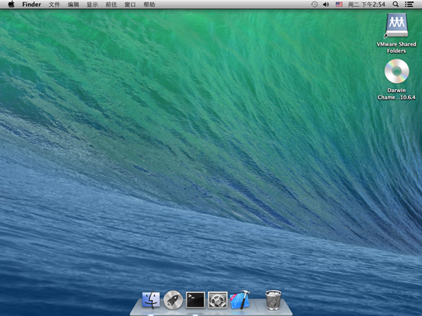Open the 窗口 menu

pos(130,5)
